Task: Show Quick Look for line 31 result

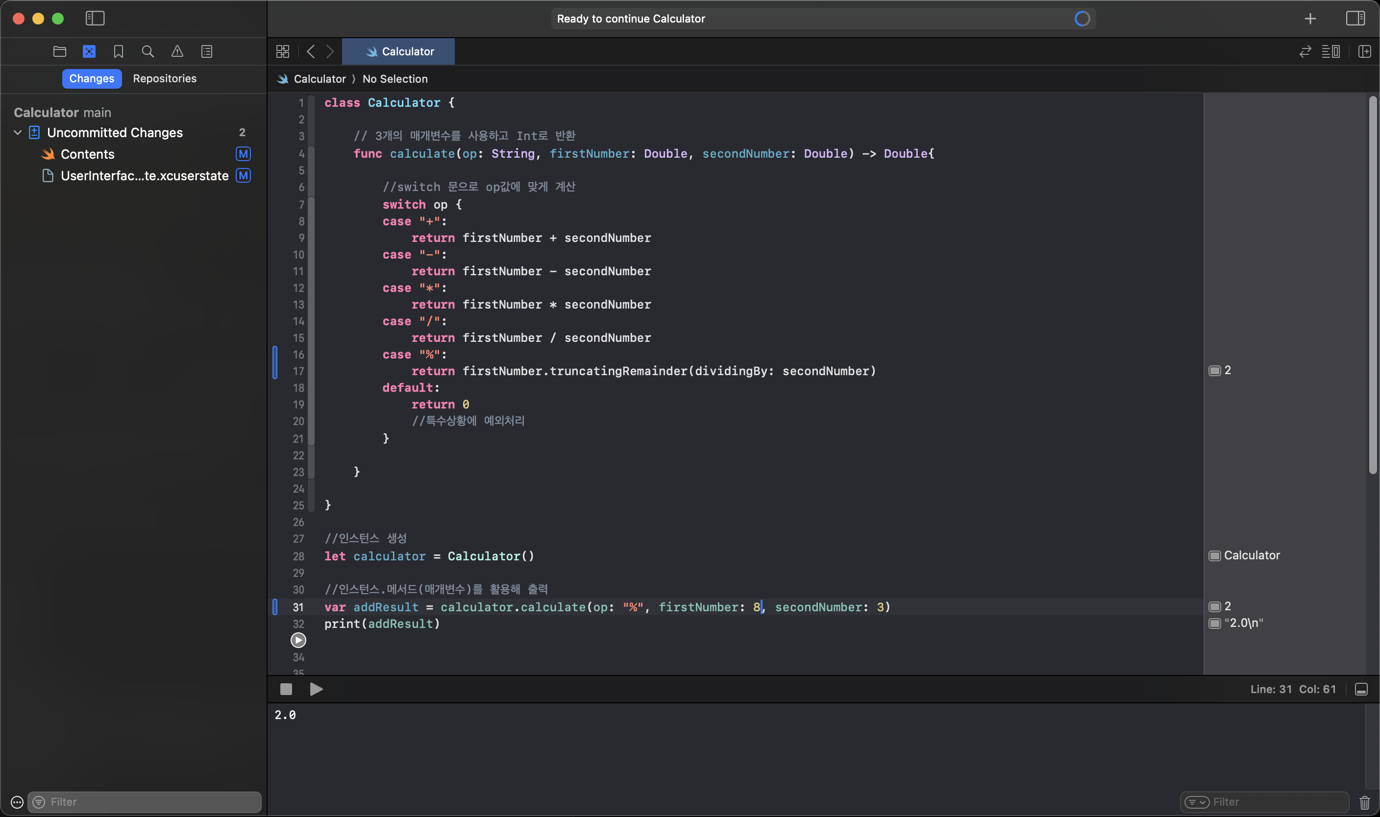Action: coord(1215,607)
